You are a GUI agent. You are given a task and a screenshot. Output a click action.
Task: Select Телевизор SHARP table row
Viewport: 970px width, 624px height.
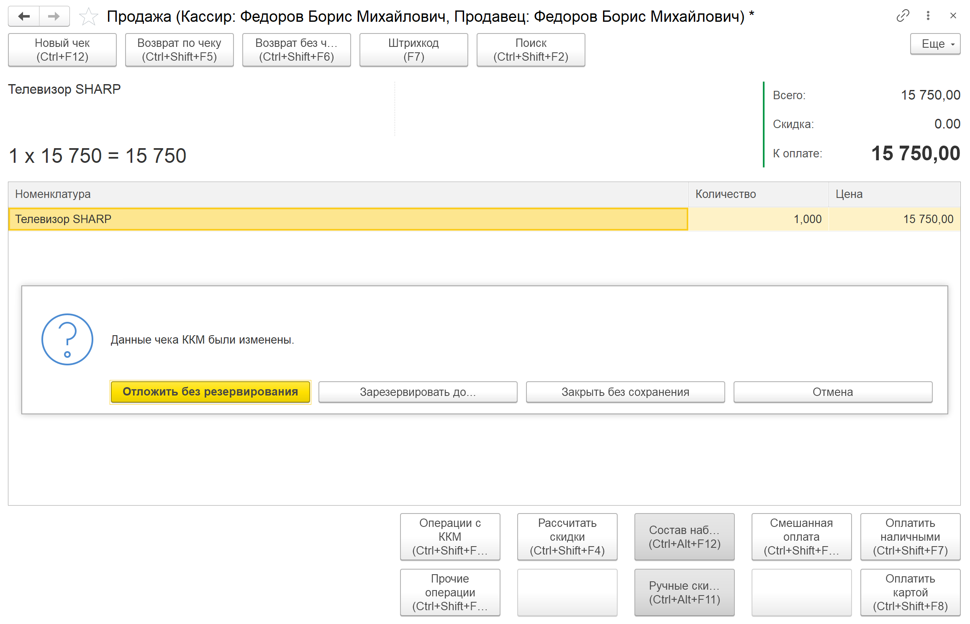347,219
